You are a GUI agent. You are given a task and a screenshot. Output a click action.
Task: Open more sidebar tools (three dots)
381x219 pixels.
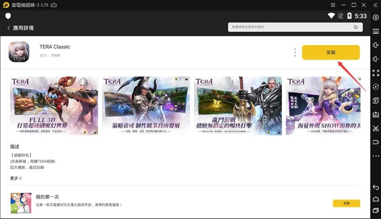pos(376,156)
